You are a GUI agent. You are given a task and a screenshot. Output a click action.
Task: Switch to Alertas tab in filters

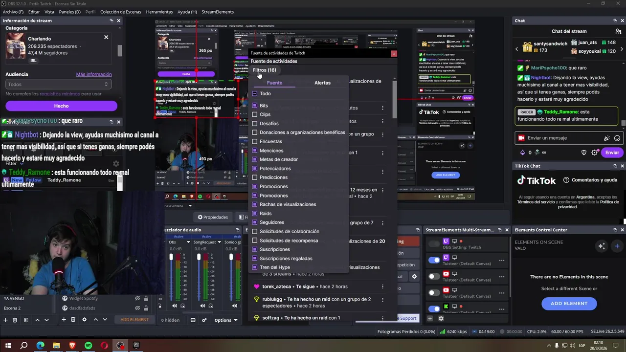coord(322,83)
